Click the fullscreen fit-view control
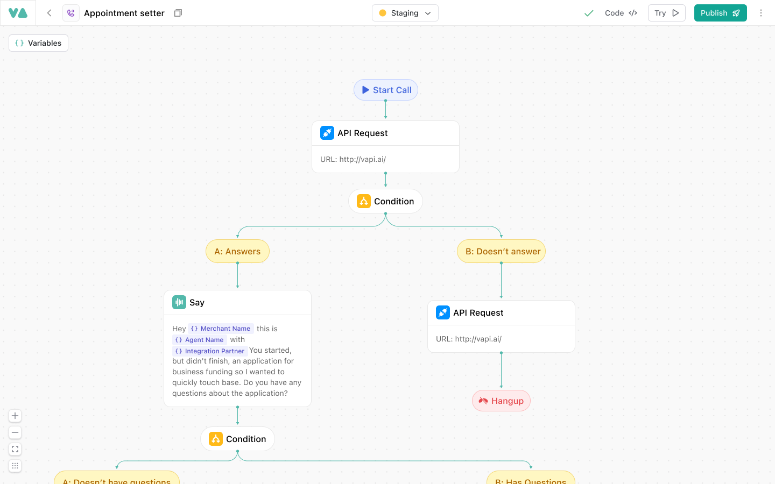The width and height of the screenshot is (775, 484). (x=15, y=449)
